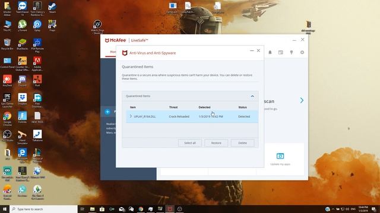Open Task View on the taskbar
This screenshot has height=213, width=380.
(x=83, y=209)
